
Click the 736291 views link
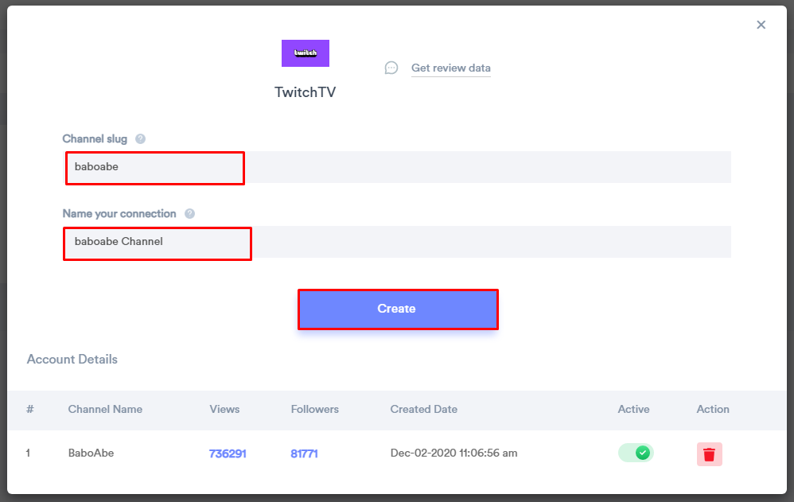[x=228, y=453]
